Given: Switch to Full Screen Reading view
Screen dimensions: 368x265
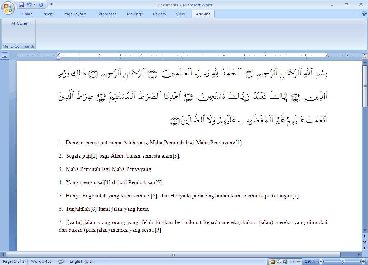Looking at the screenshot, I should 279,261.
